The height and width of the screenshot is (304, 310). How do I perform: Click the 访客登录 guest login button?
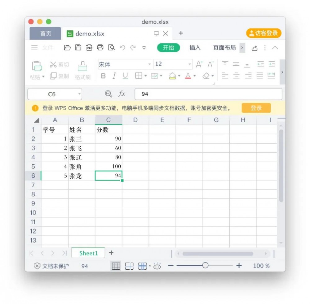pyautogui.click(x=263, y=33)
